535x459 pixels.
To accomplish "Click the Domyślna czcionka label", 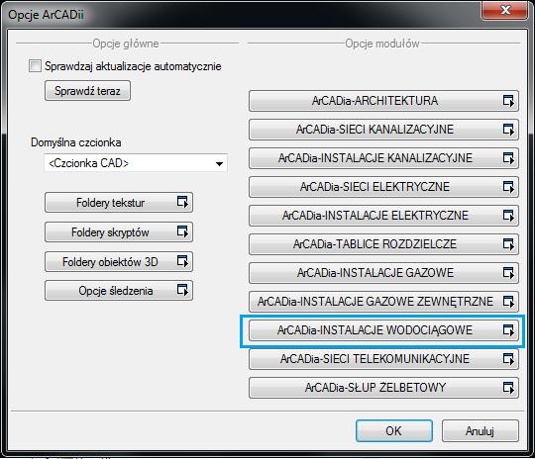I will (x=76, y=142).
